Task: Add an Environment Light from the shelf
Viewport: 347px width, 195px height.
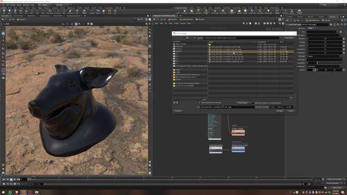Action: [x=232, y=11]
